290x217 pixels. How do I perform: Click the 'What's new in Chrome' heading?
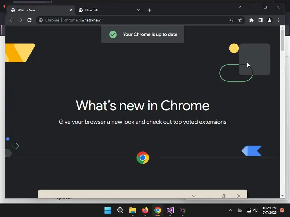coord(142,106)
